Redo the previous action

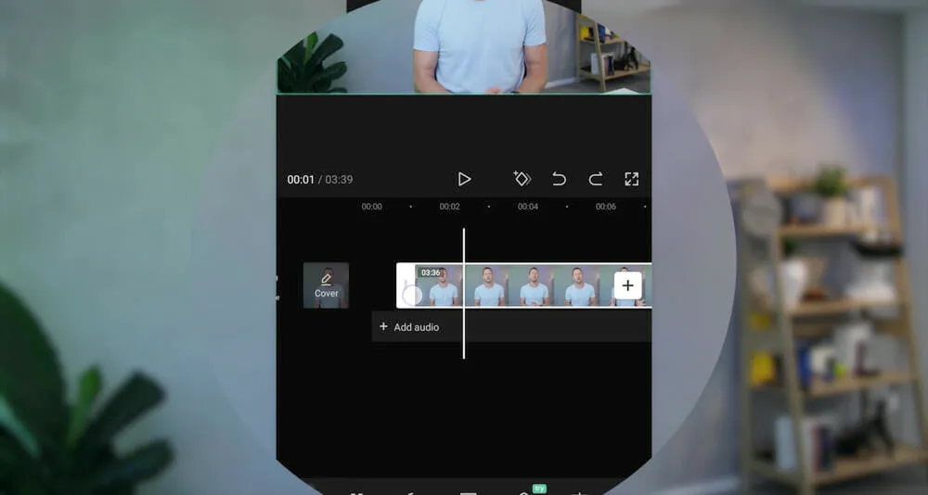[596, 179]
